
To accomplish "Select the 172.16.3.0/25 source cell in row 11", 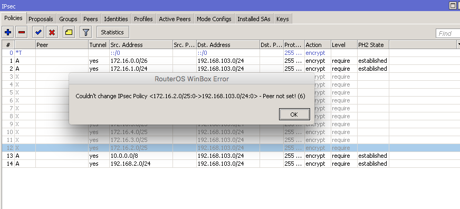I will (141, 140).
